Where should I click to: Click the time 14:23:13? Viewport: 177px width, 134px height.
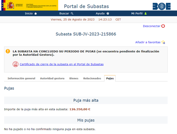[105, 20]
